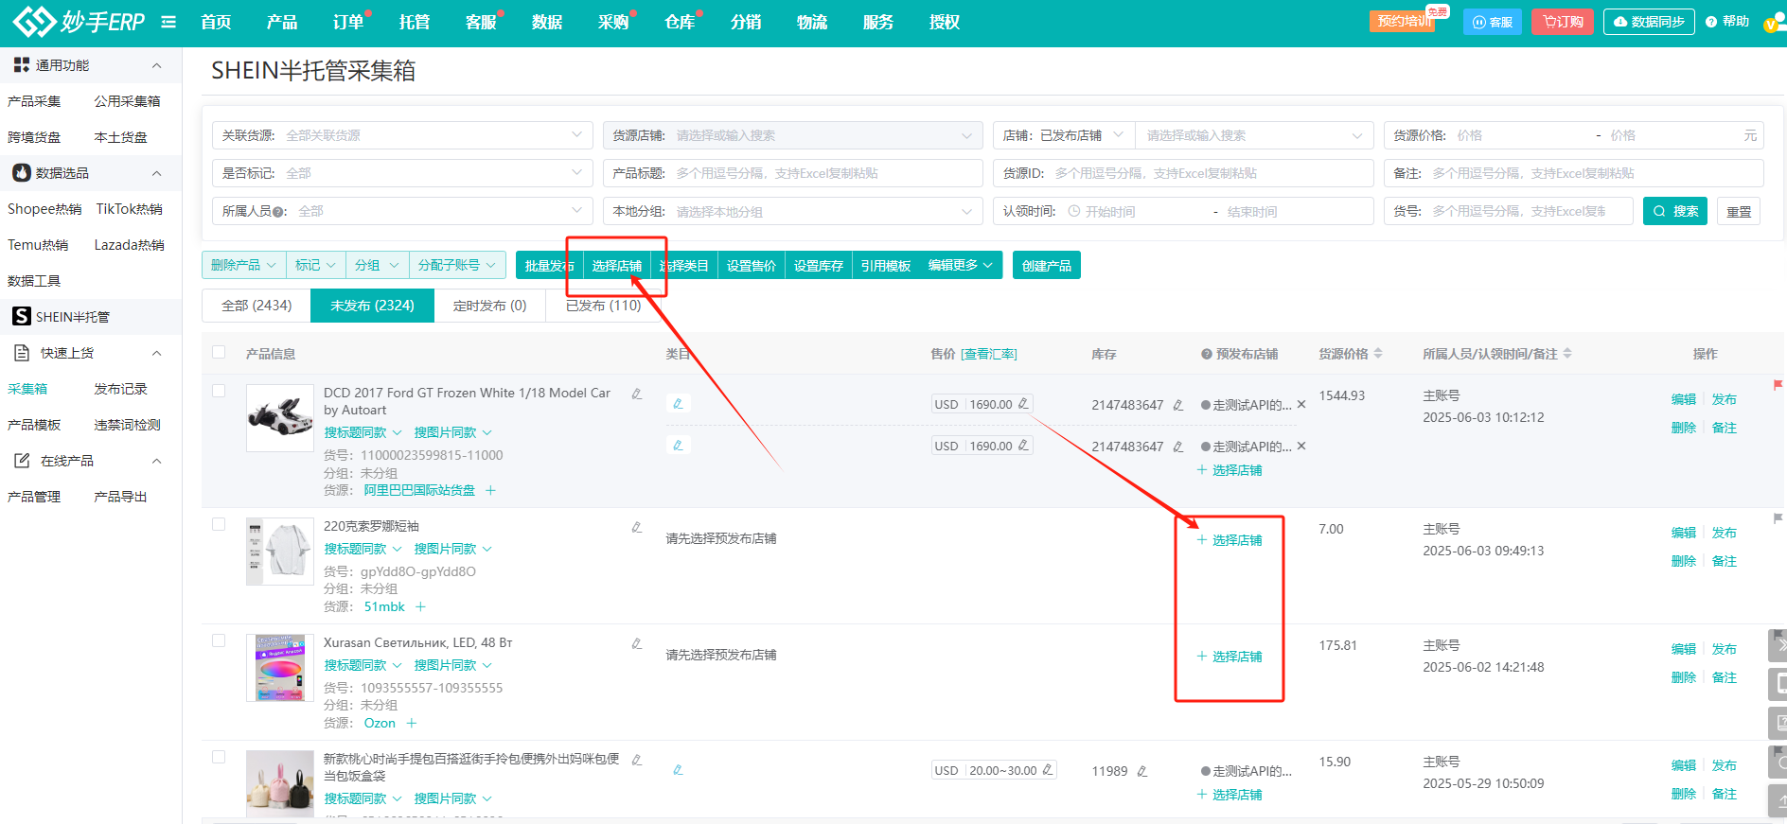Open the 帮助 help question icon
The width and height of the screenshot is (1787, 824).
1710,22
